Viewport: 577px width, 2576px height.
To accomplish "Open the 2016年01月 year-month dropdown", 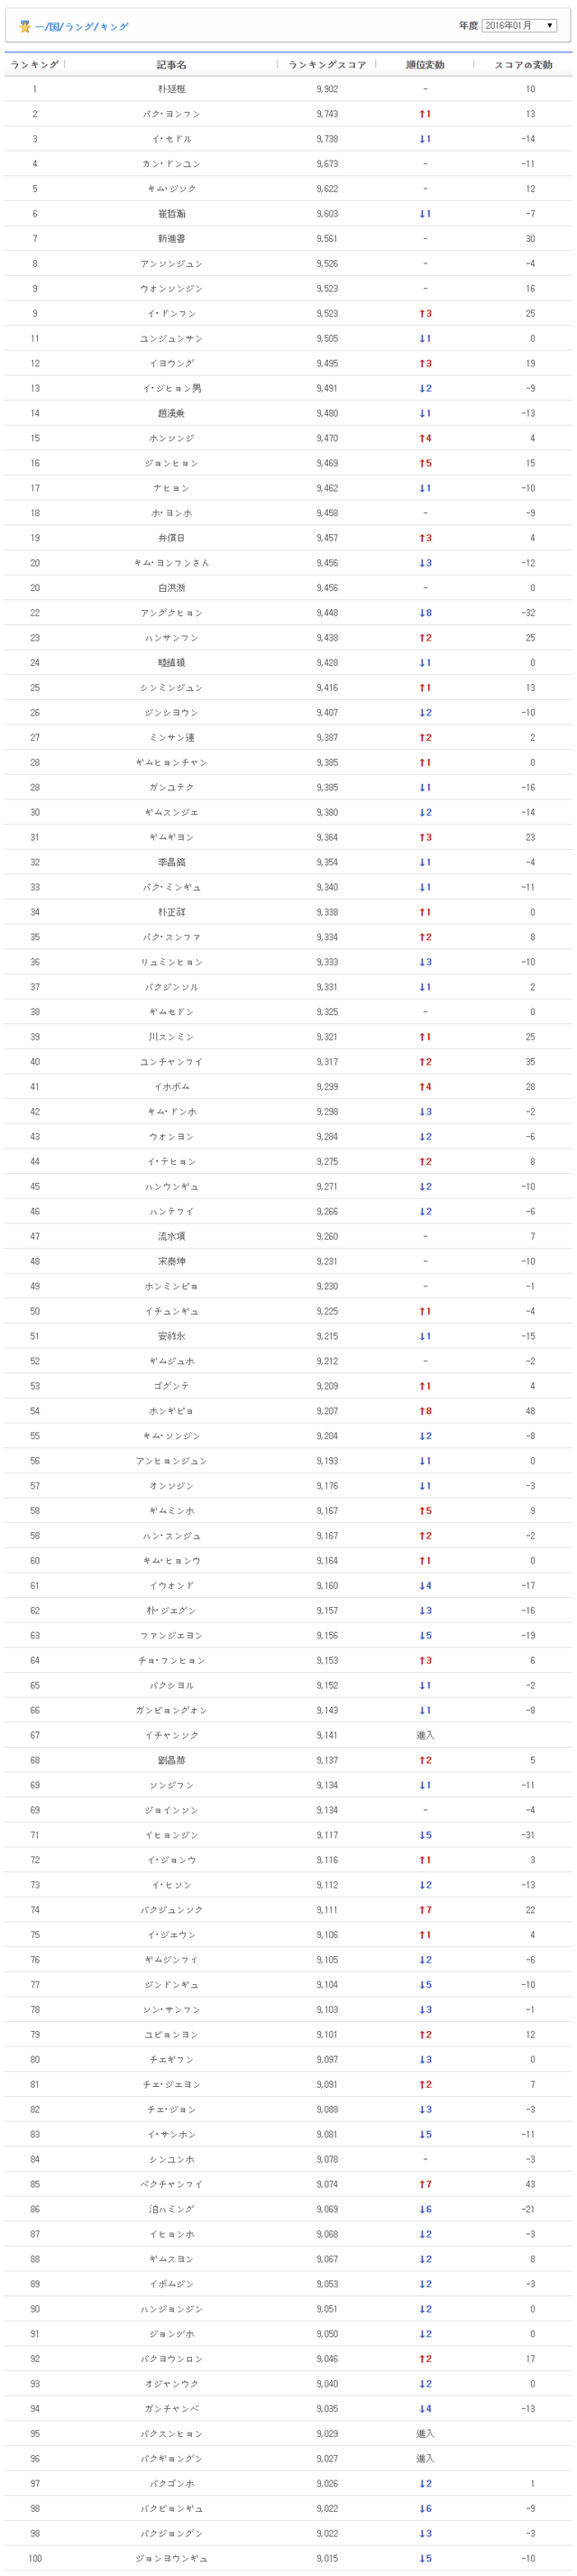I will tap(519, 25).
